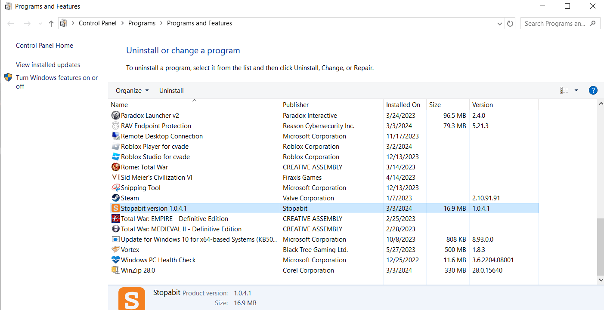
Task: Click the Programs and Features title bar icon
Action: click(8, 6)
